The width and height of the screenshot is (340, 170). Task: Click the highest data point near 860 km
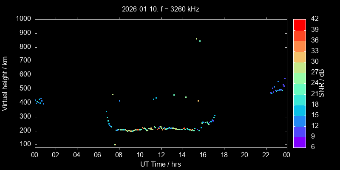pyautogui.click(x=196, y=39)
